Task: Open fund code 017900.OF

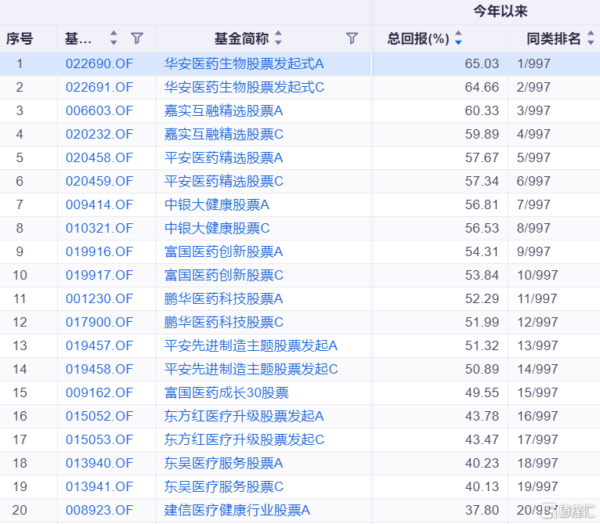Action: pos(99,322)
